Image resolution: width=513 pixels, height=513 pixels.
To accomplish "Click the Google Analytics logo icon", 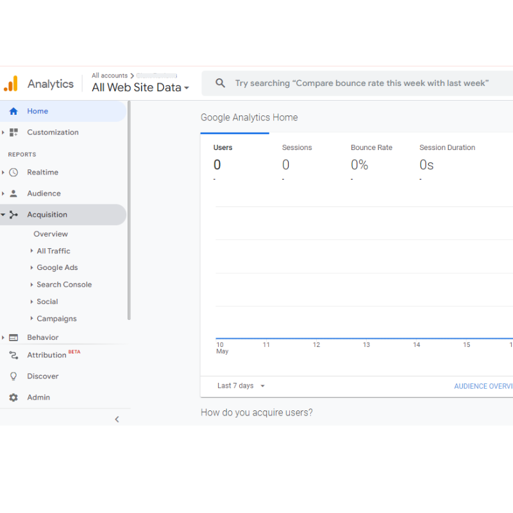I will (11, 83).
